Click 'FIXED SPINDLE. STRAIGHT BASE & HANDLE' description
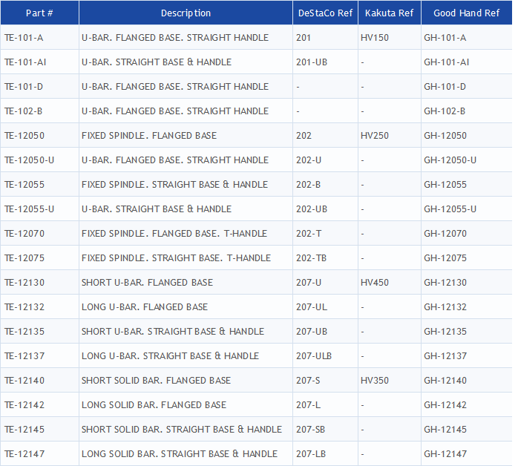The image size is (518, 466). point(174,184)
